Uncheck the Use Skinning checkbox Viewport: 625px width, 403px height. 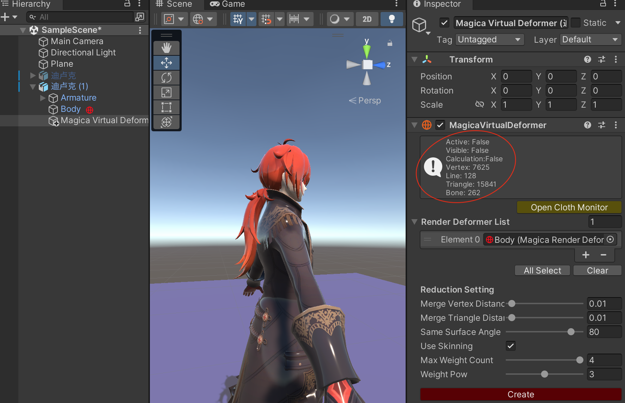(510, 346)
